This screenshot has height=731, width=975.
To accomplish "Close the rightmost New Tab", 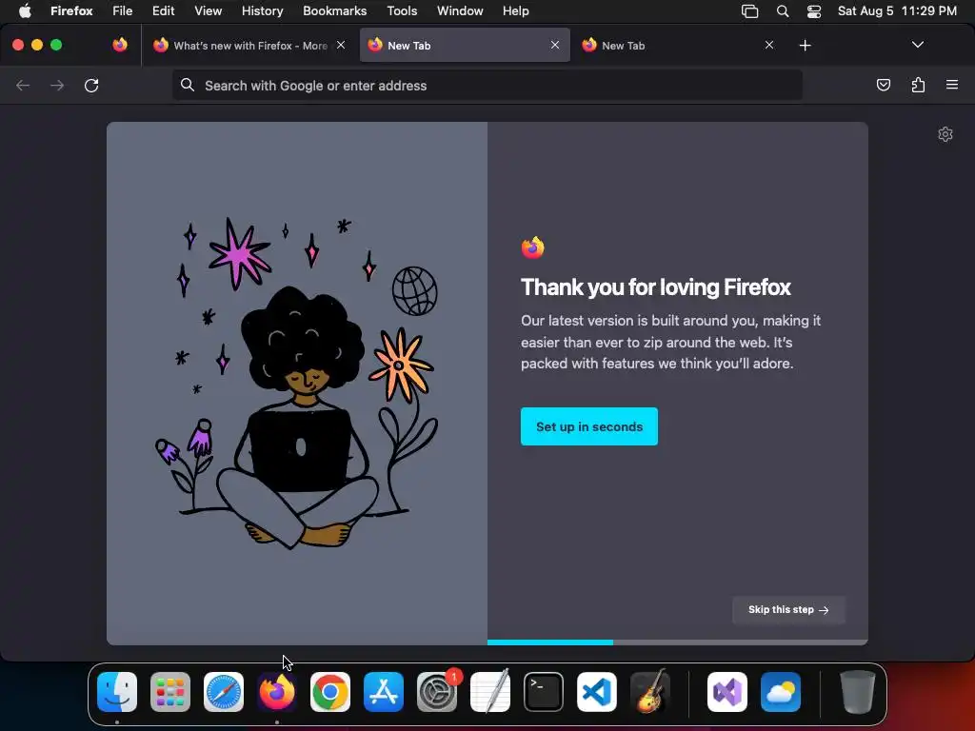I will [x=769, y=45].
